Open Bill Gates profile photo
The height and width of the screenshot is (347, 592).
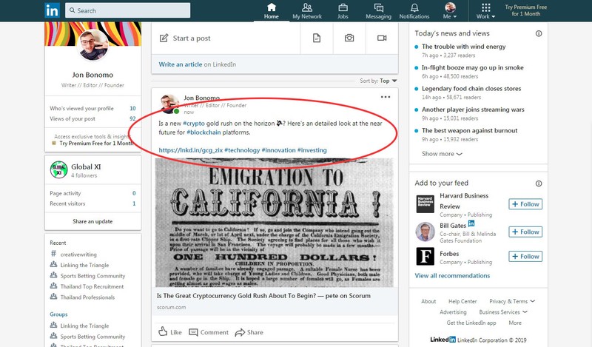[x=425, y=232]
